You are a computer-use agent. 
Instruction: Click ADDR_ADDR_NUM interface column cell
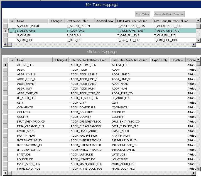point(83,89)
